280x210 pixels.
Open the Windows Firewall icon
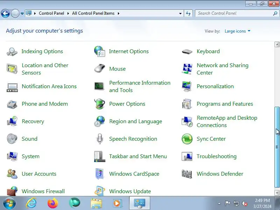(x=12, y=191)
